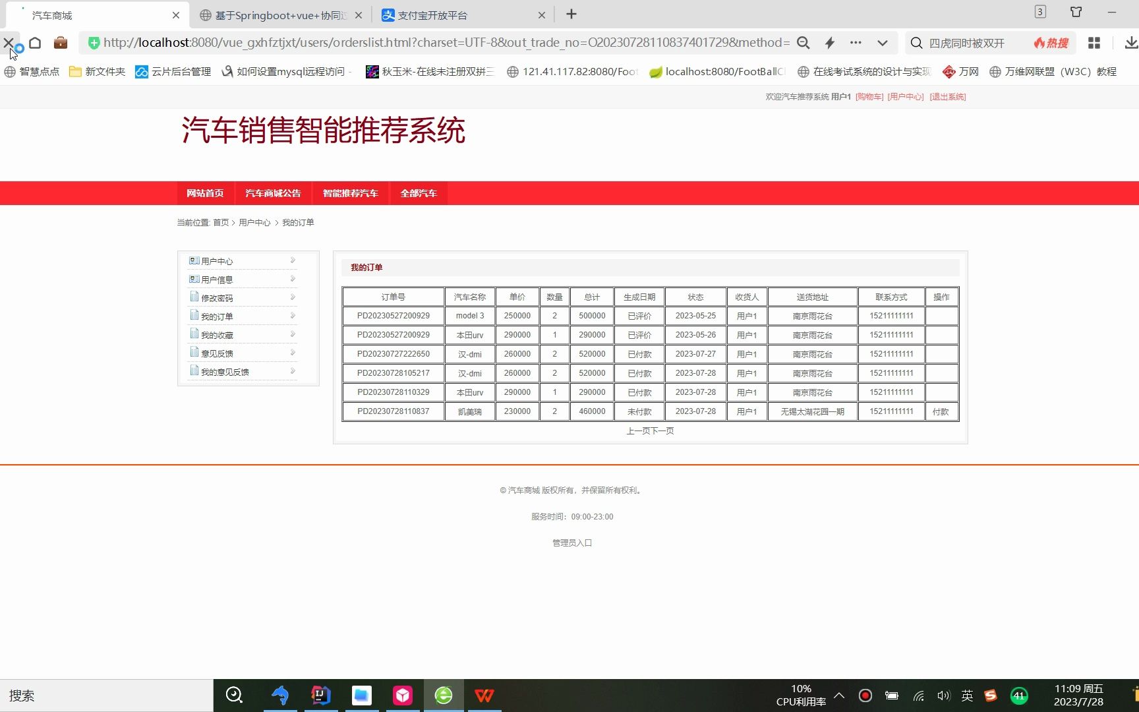Screen dimensions: 1139x712
Task: Close the 支付宝开放平台 tab
Action: [542, 15]
